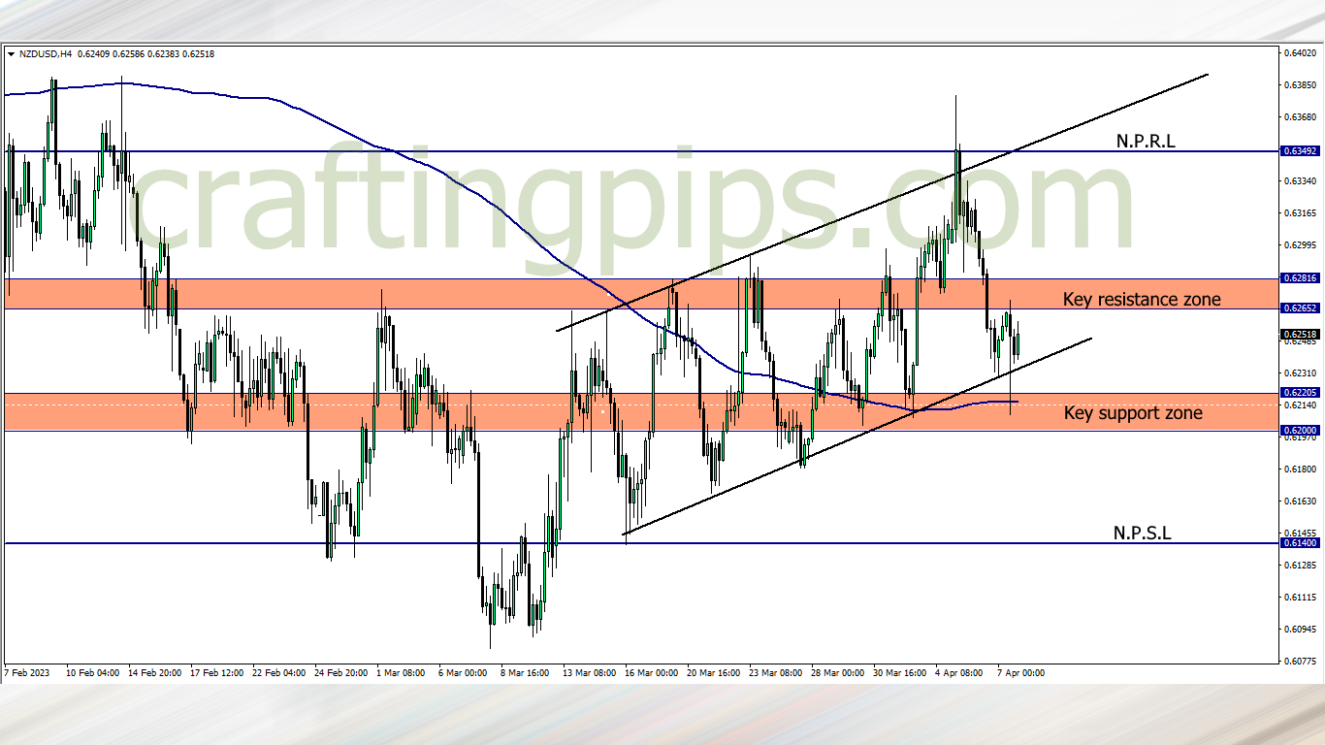Viewport: 1325px width, 745px height.
Task: Click the 4 Apr 08:00 time label
Action: [x=959, y=672]
